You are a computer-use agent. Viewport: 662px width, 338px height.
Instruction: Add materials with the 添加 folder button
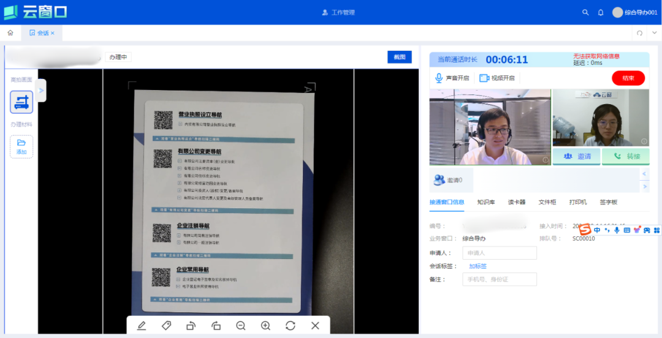(21, 147)
